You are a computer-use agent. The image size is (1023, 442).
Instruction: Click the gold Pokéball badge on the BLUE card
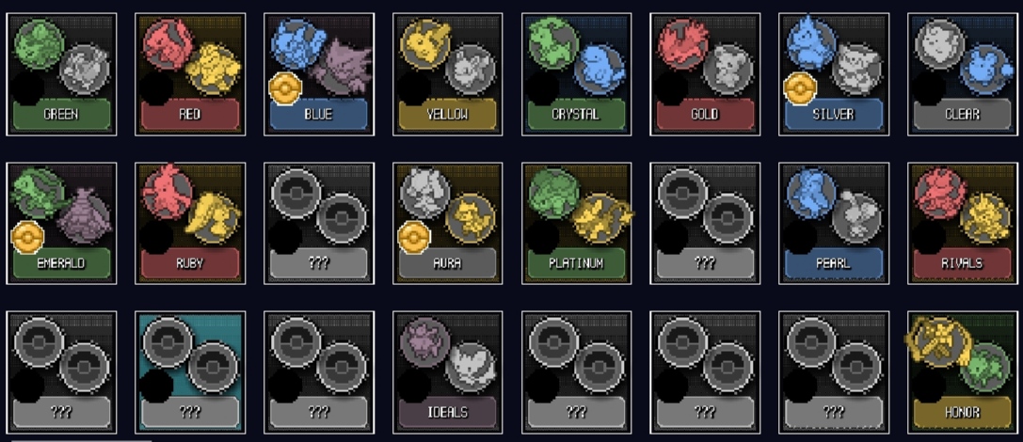pos(285,89)
